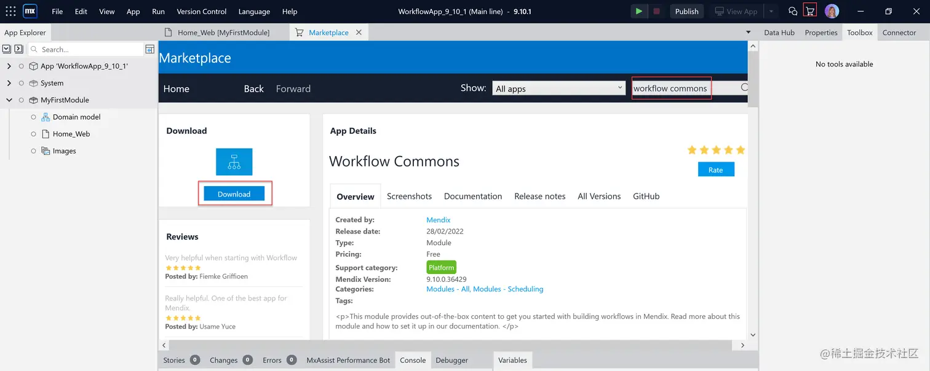Viewport: 930px width, 371px height.
Task: Toggle status circle beside System
Action: pyautogui.click(x=22, y=83)
